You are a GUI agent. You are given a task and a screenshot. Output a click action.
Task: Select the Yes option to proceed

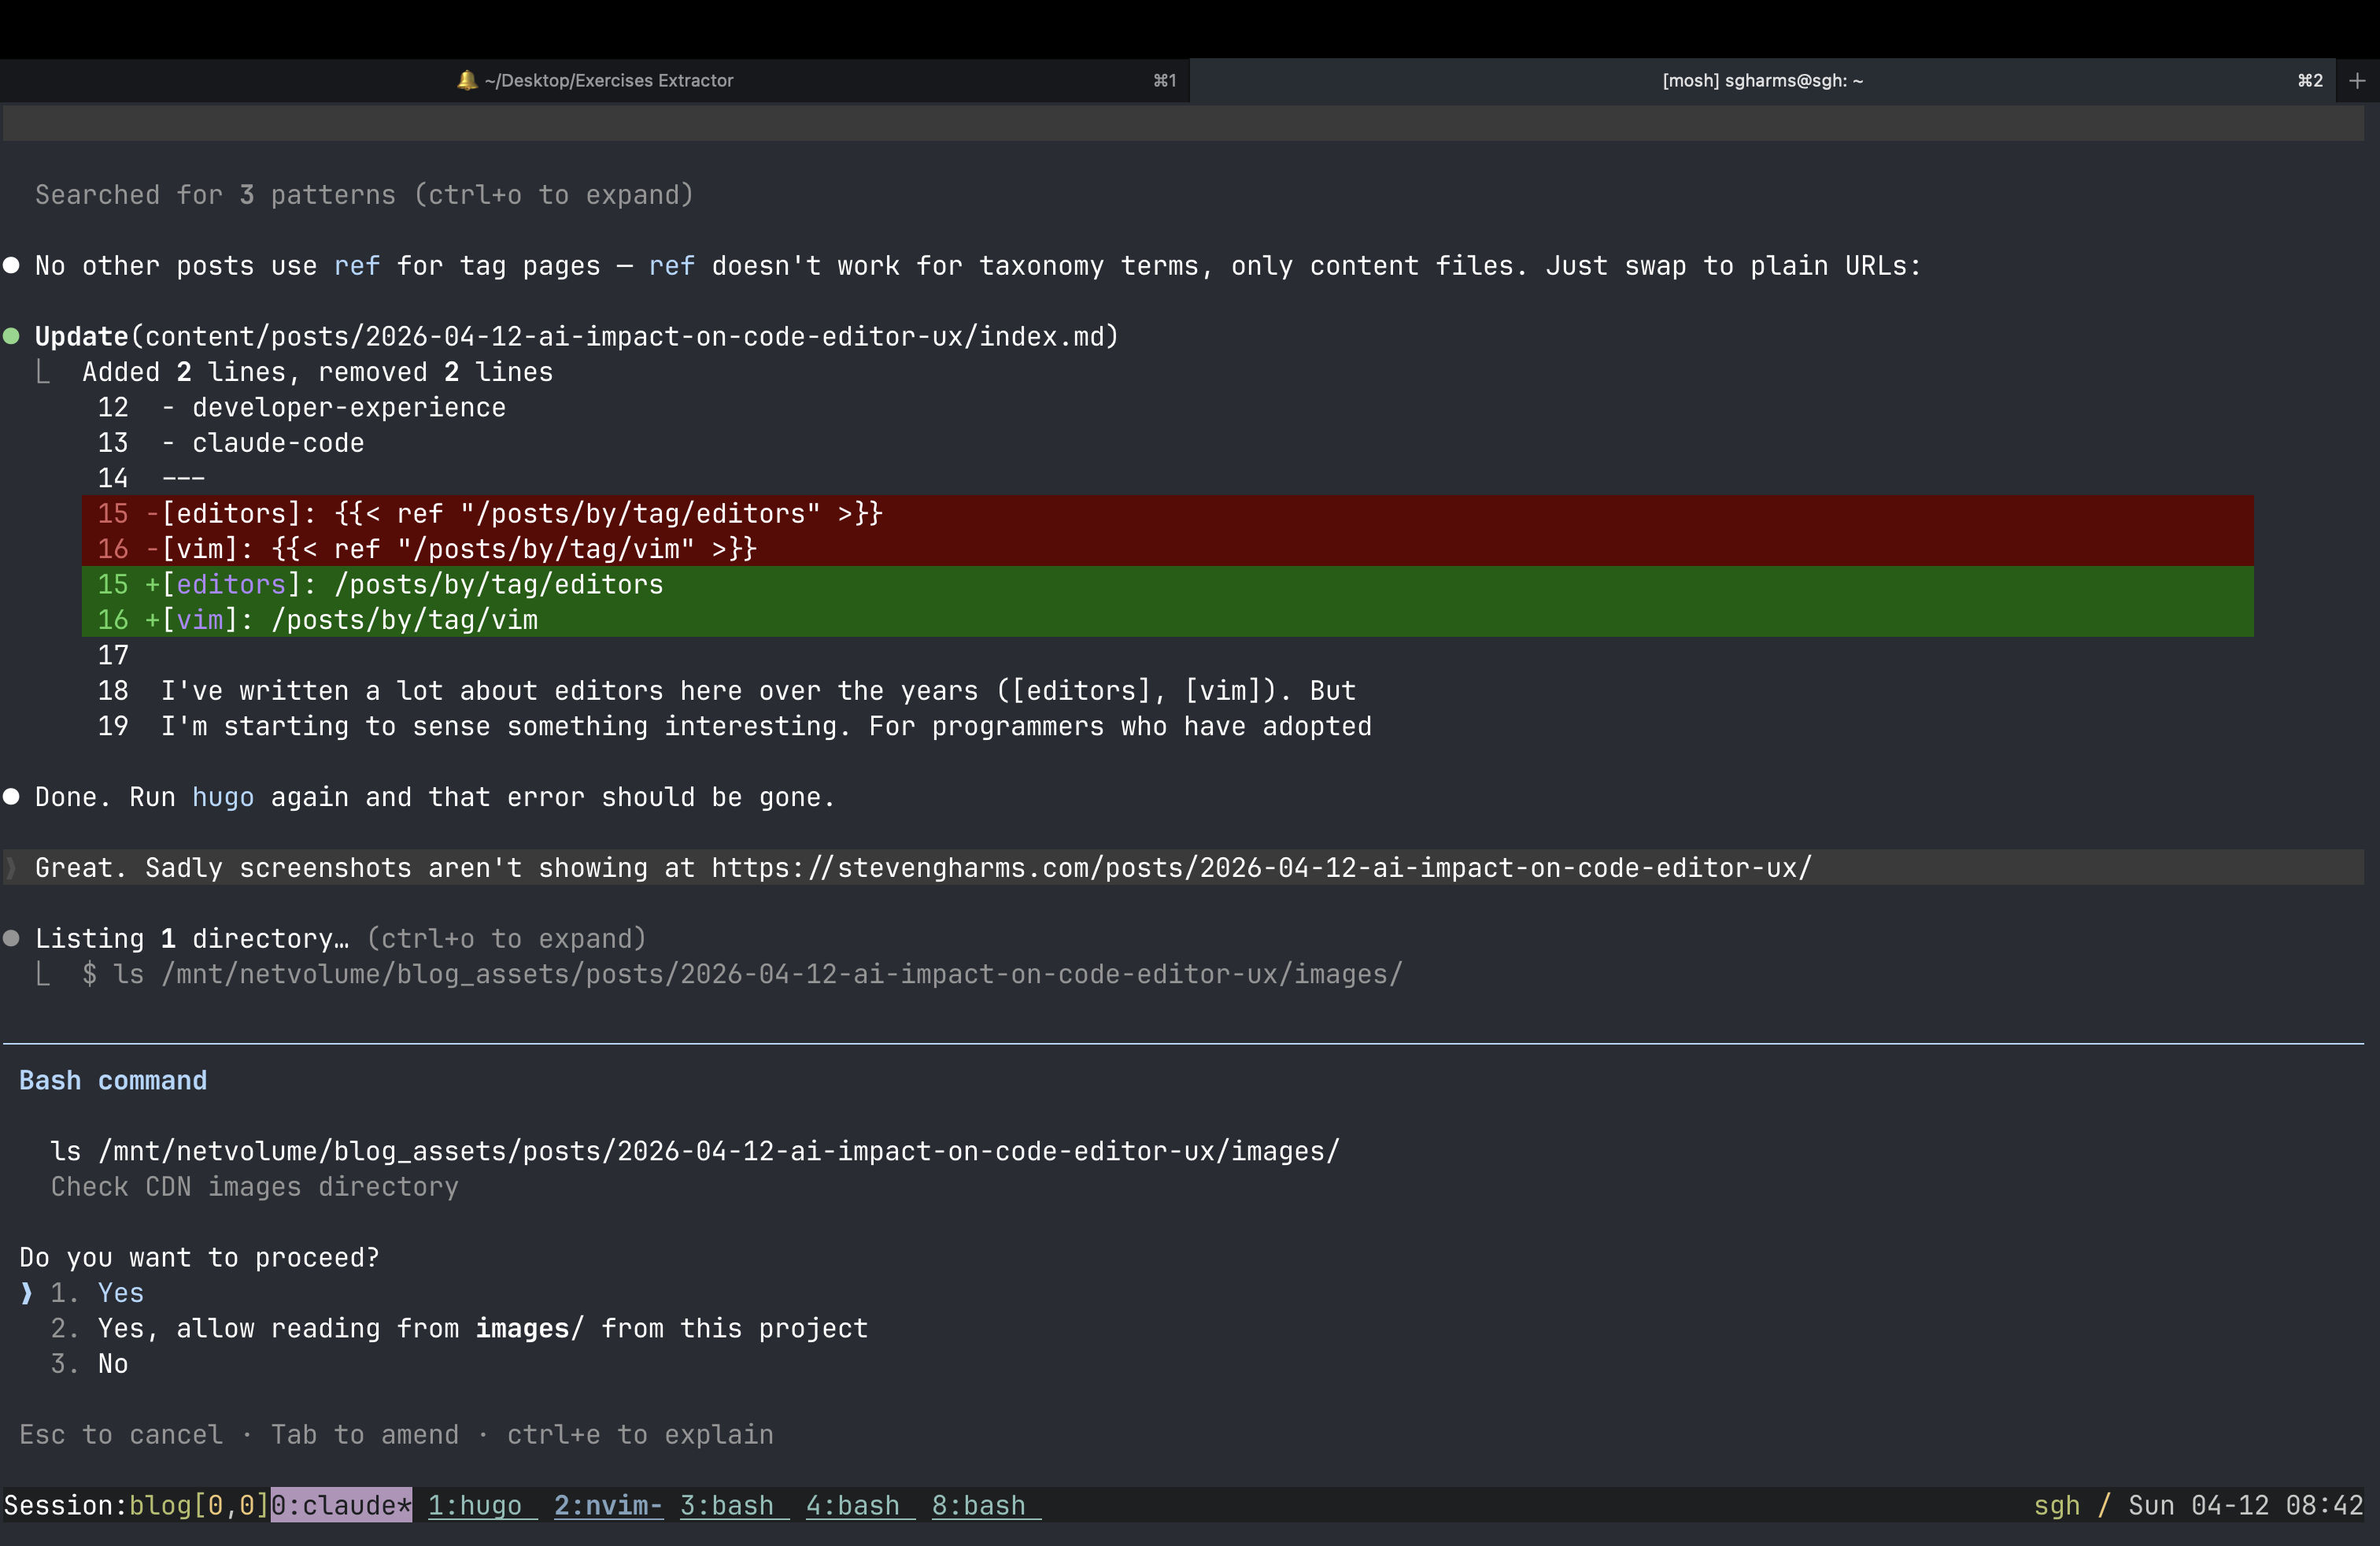point(120,1293)
